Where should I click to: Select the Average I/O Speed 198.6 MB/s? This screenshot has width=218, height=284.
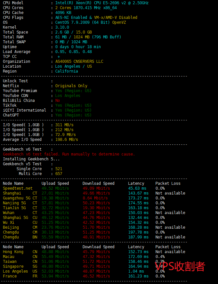point(66,140)
